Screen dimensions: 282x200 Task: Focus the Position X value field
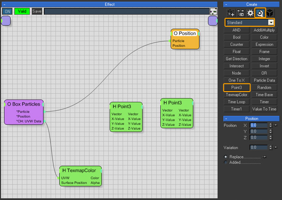[x=259, y=125]
